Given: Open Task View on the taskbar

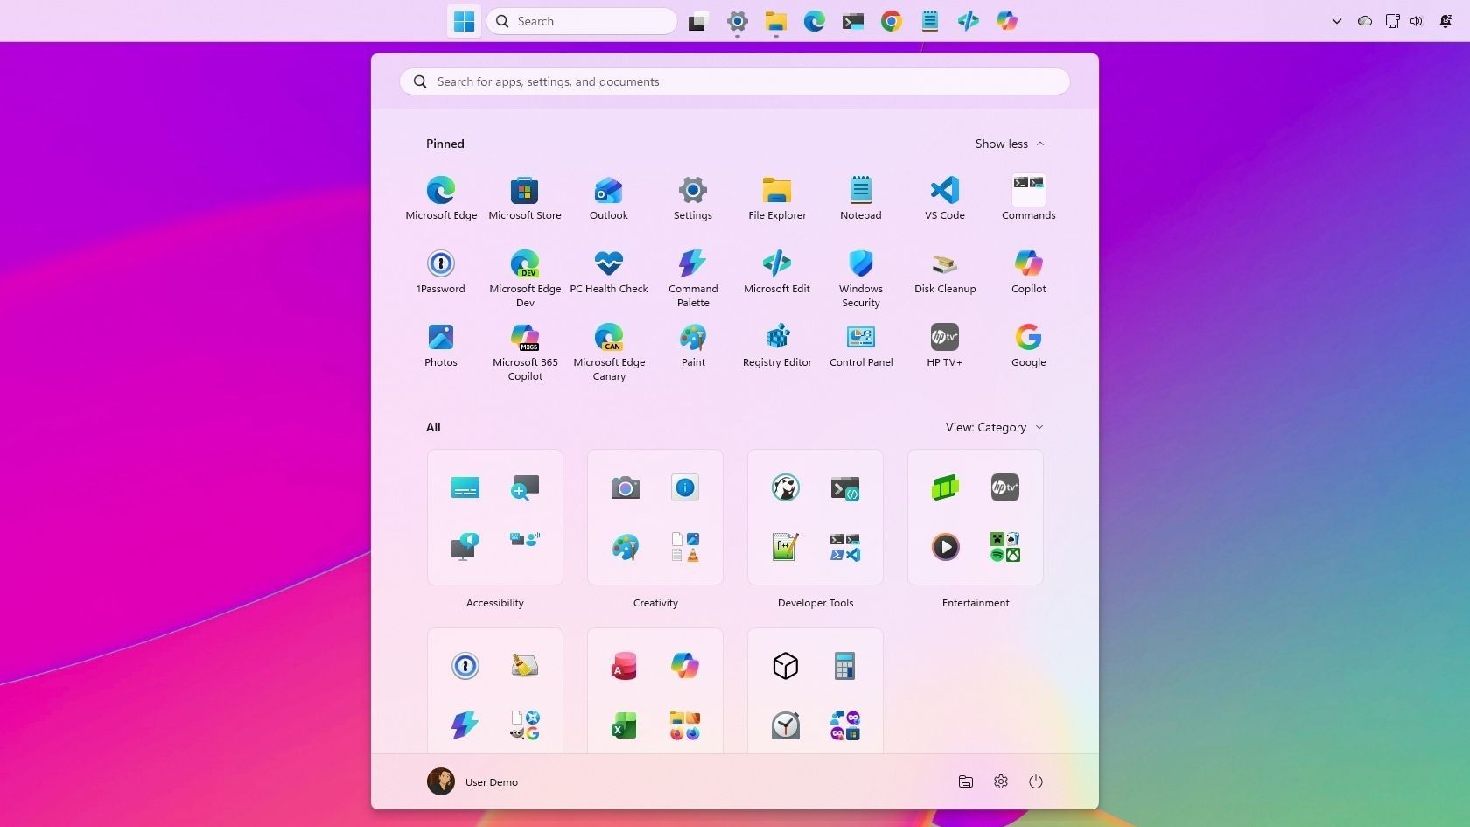Looking at the screenshot, I should pyautogui.click(x=697, y=21).
